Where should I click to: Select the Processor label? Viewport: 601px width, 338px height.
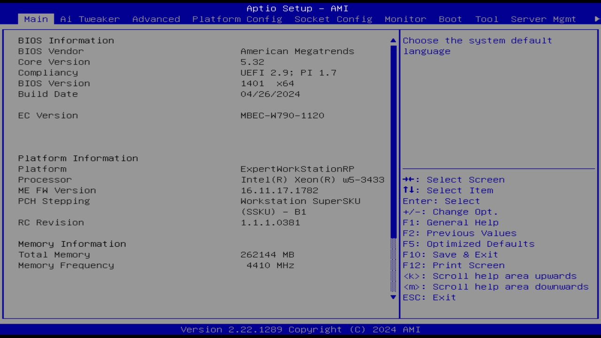click(x=45, y=180)
